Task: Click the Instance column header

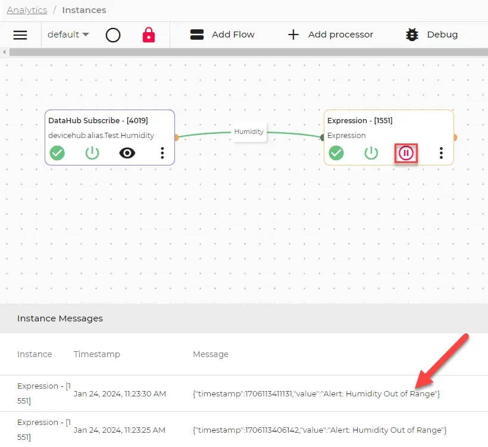Action: pyautogui.click(x=35, y=354)
